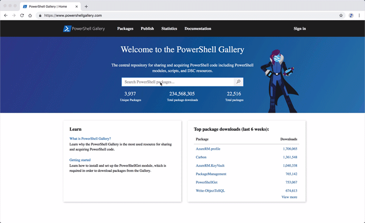The image size is (365, 223).
Task: Close the PowerShell Gallery tab
Action: coord(77,7)
